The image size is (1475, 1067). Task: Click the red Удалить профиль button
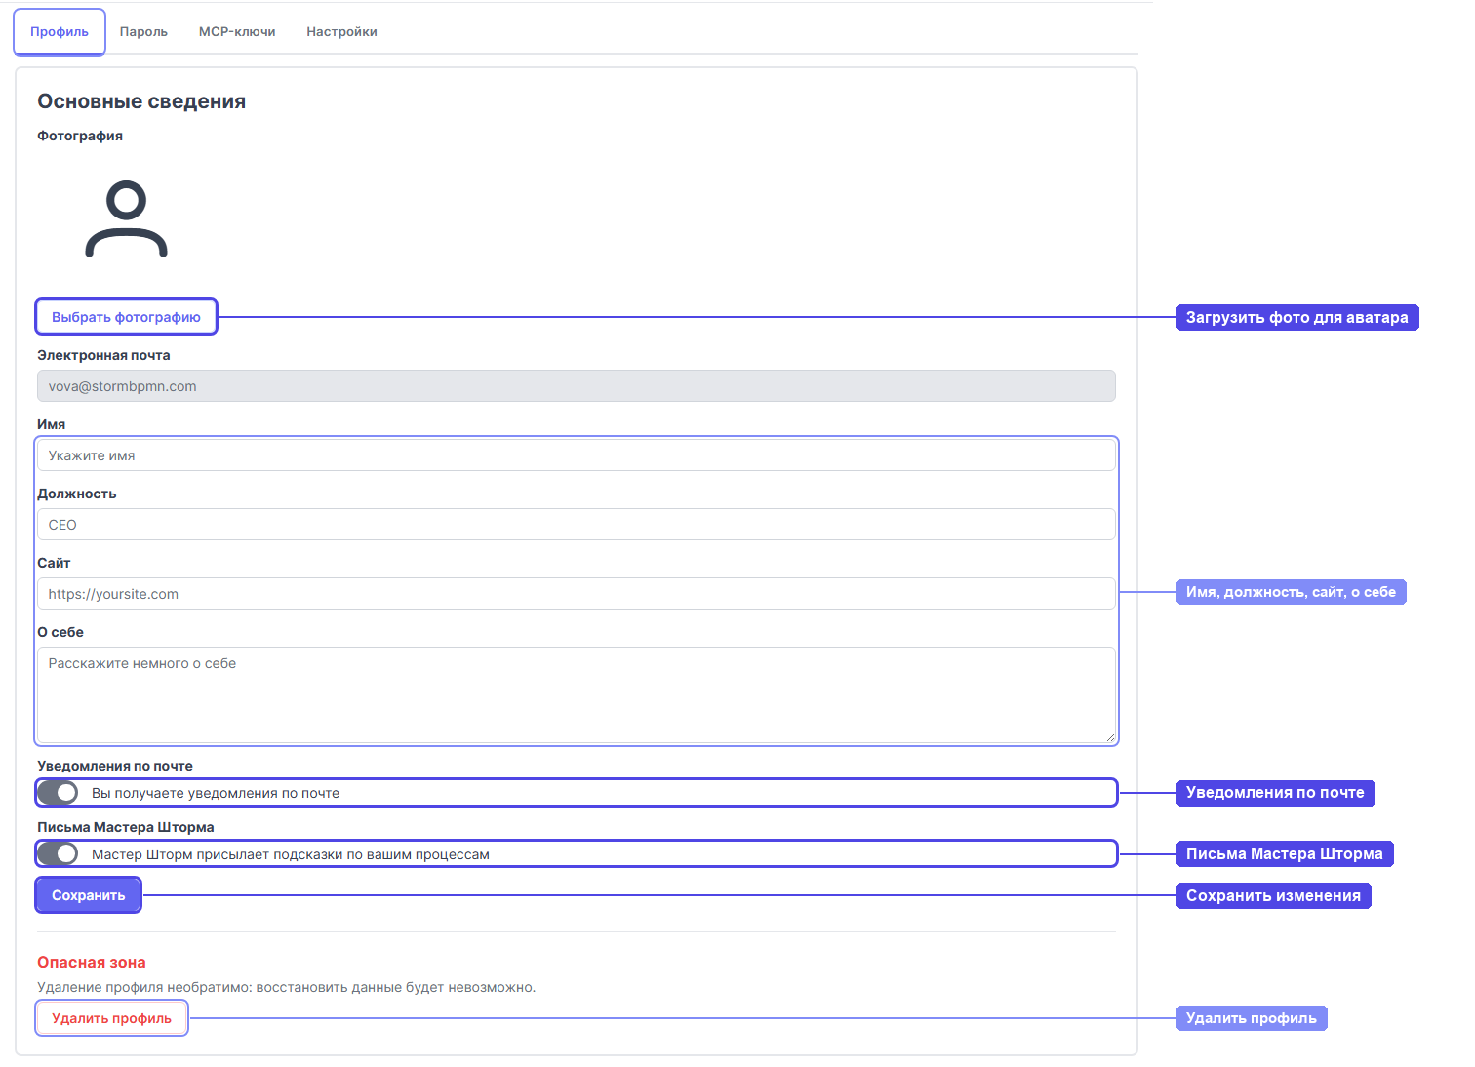[x=111, y=1018]
